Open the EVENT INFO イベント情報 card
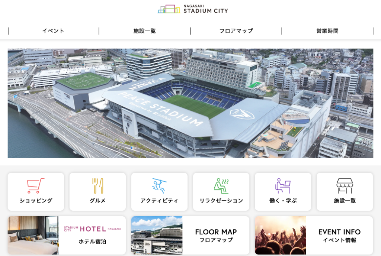The image size is (381, 256). point(314,235)
